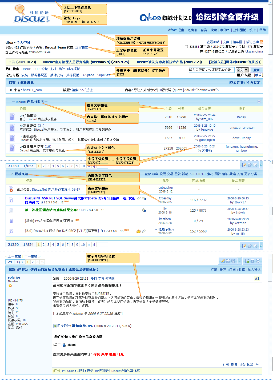Click the thumbs-up icon on Discuz!4.x thread
273x382 pixels.
pyautogui.click(x=138, y=231)
